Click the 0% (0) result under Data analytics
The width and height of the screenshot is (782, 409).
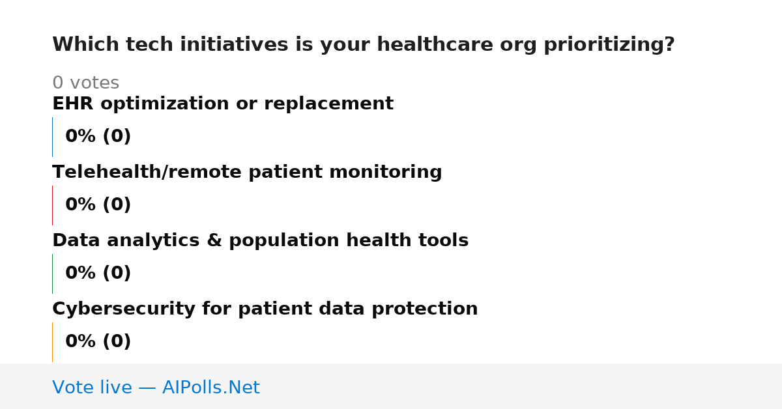(98, 274)
